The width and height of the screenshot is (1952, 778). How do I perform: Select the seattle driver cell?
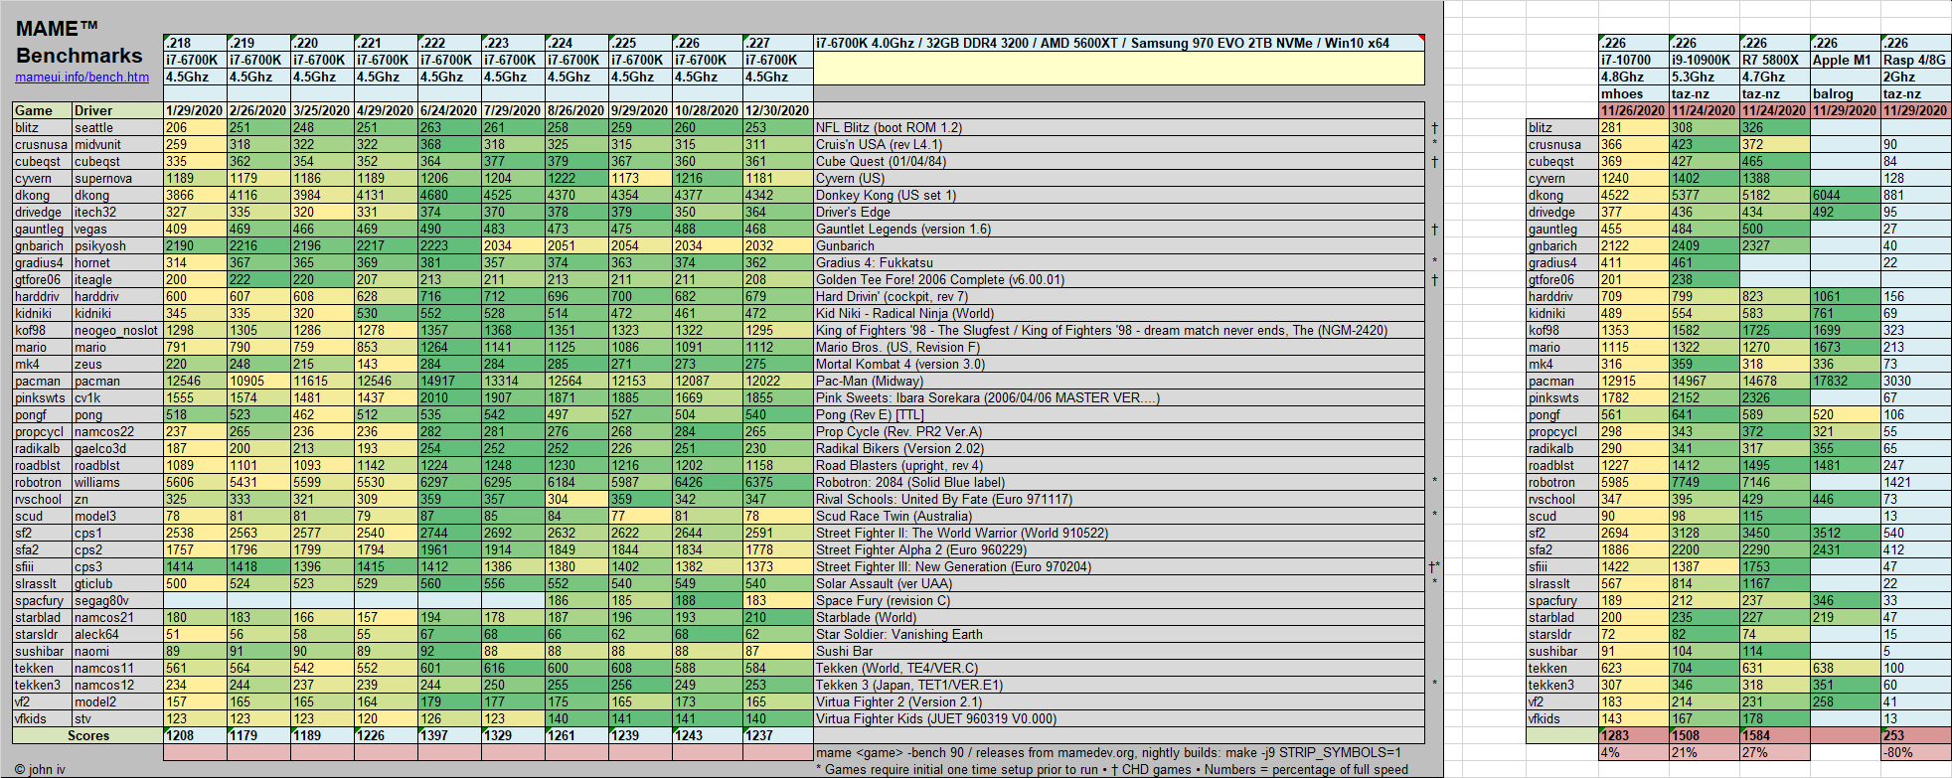click(117, 127)
